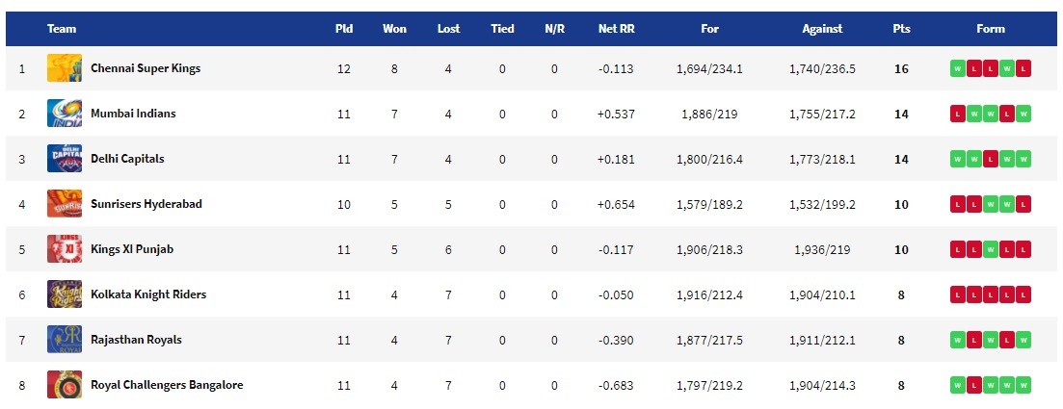Click the Chennai Super Kings team logo

(x=65, y=68)
